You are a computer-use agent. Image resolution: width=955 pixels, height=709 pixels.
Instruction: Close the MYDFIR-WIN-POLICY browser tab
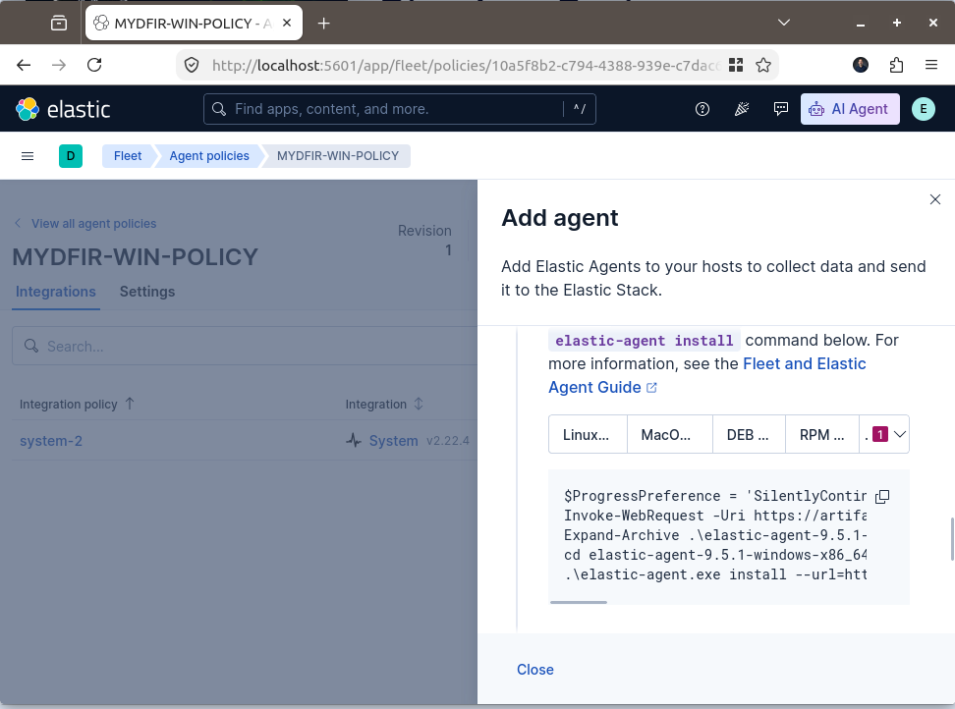pyautogui.click(x=287, y=24)
